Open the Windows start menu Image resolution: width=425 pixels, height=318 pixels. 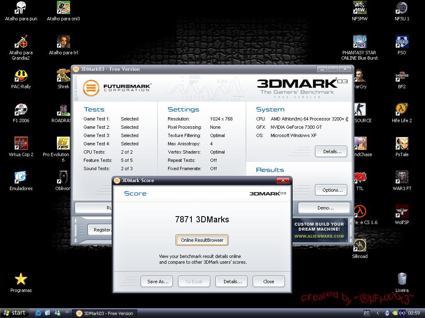15,313
